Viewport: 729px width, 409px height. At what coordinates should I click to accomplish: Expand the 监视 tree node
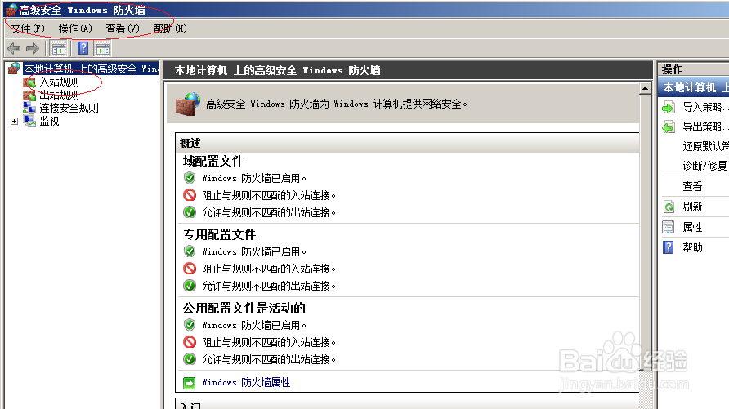coord(15,121)
